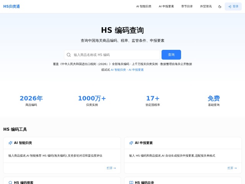245x184 pixels.
Task: Click the subtitle 查询中国海关商品编码 text
Action: coord(122,41)
